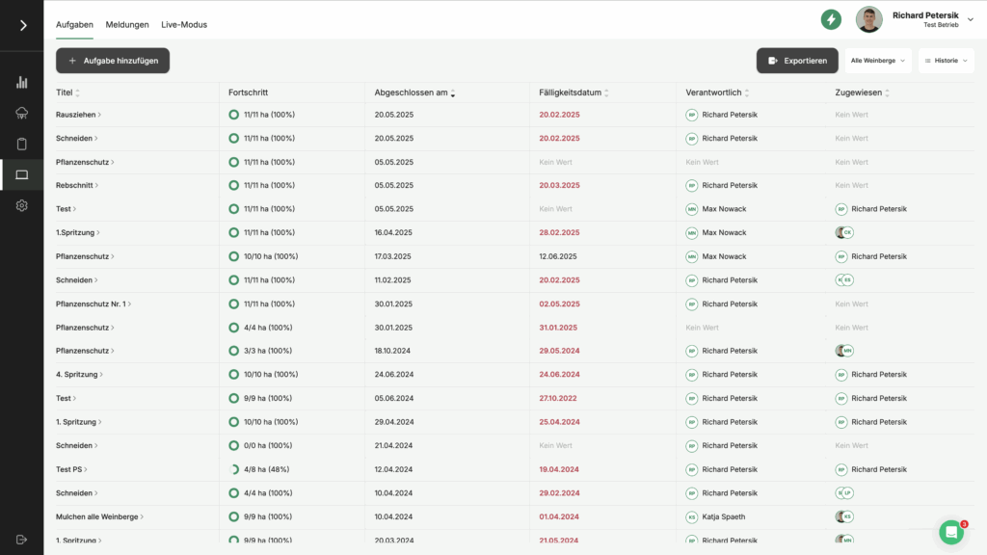The image size is (987, 555).
Task: Open the weather cloud icon in sidebar
Action: [x=22, y=114]
